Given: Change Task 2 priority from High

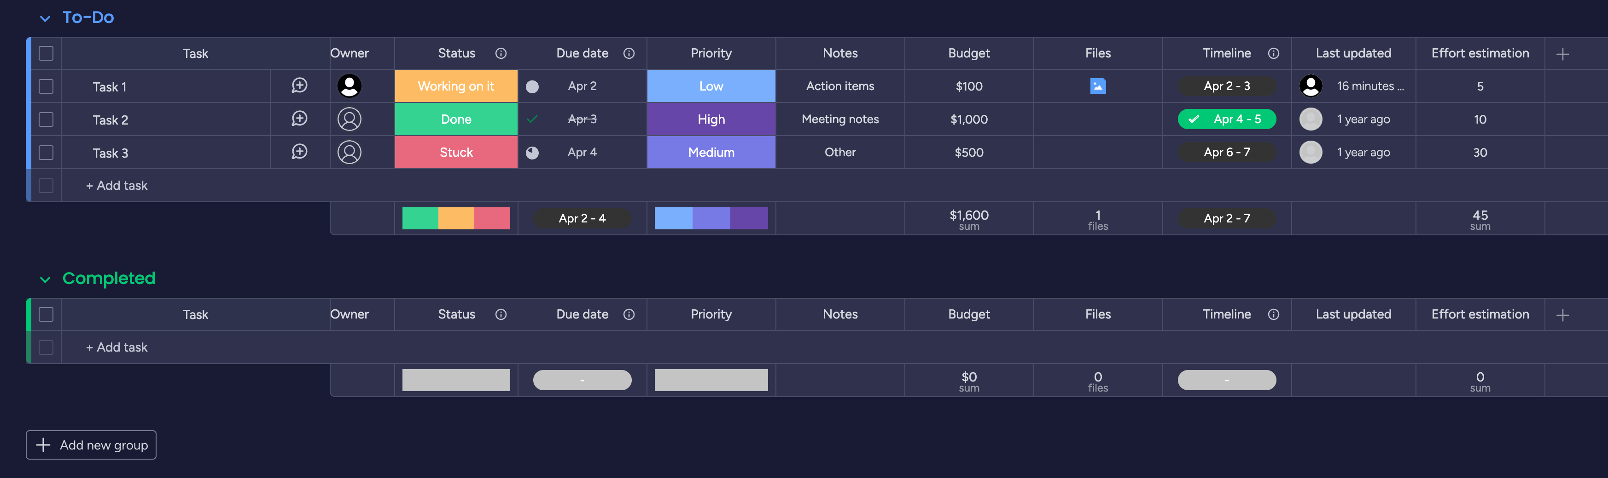Looking at the screenshot, I should point(711,119).
